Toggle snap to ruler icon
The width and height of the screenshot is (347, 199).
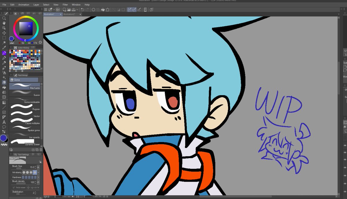click(x=129, y=10)
